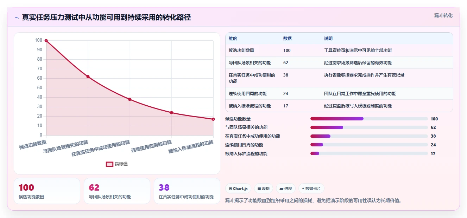
Task: Click the footer note starting with 漏斗揭示了
Action: (x=313, y=201)
